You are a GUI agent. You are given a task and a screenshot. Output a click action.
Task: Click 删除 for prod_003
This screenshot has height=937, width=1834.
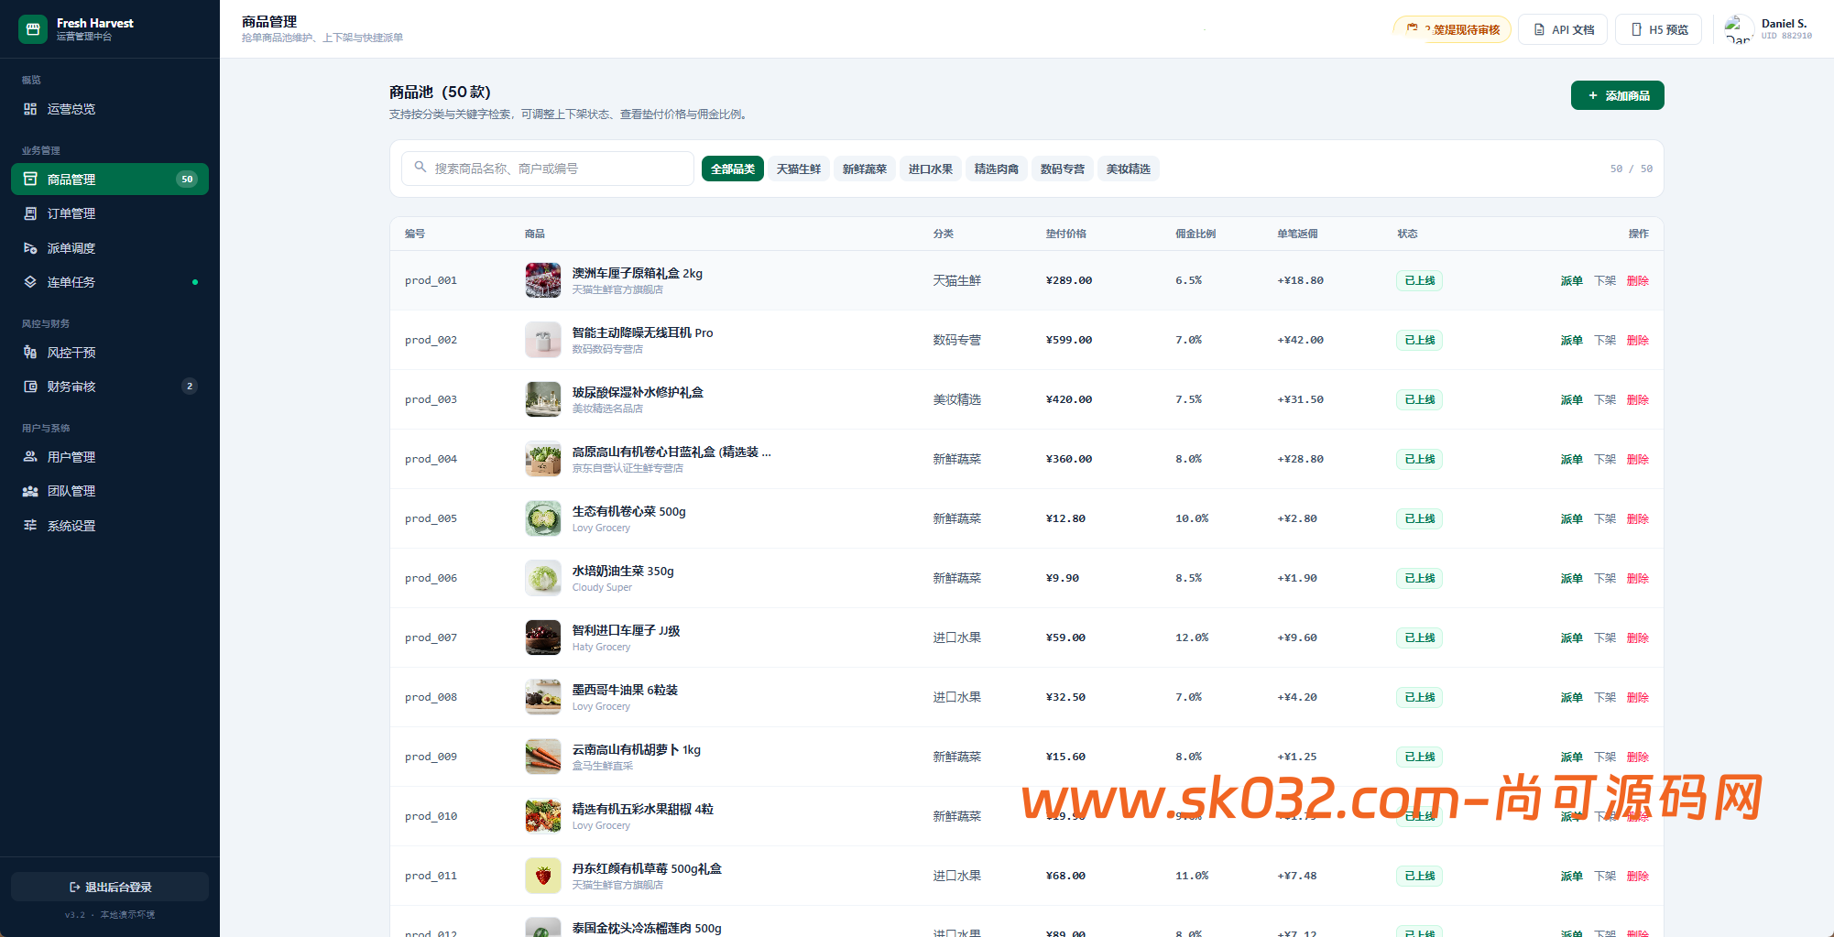(1638, 399)
